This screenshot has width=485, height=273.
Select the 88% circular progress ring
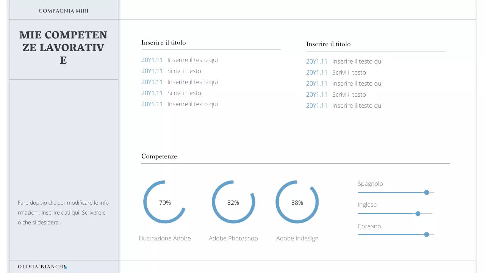click(297, 202)
